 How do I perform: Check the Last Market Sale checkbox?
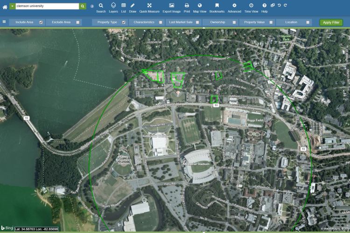[197, 22]
